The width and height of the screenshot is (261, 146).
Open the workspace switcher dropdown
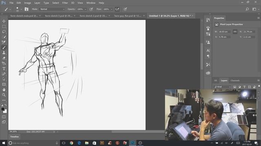point(255,9)
